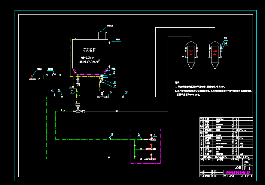Viewport: 265px width, 185px height.
Task: Select the notes paragraph text block
Action: pyautogui.click(x=214, y=89)
